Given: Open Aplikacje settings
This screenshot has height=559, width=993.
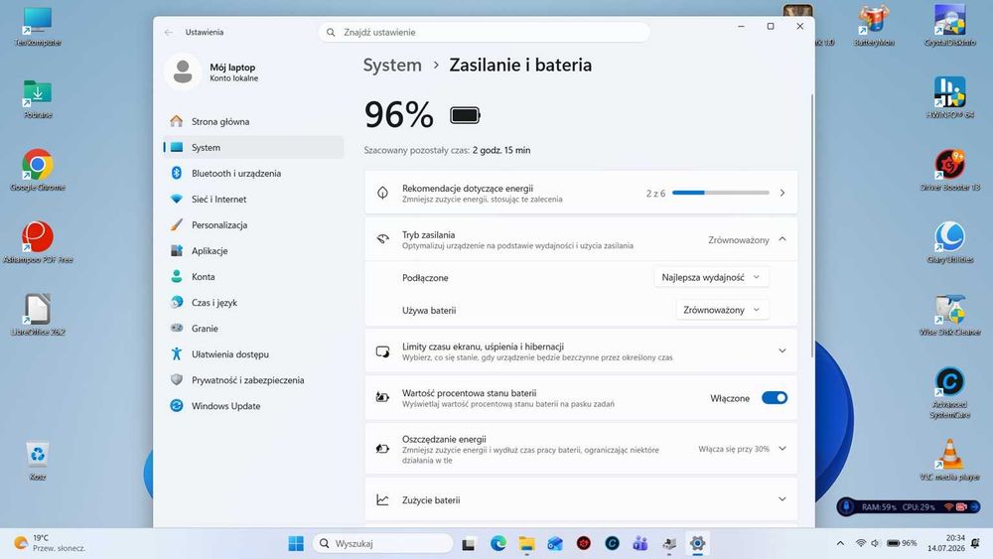Looking at the screenshot, I should click(x=253, y=251).
